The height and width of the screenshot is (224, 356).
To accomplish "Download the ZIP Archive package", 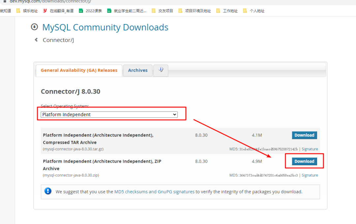I will click(305, 161).
